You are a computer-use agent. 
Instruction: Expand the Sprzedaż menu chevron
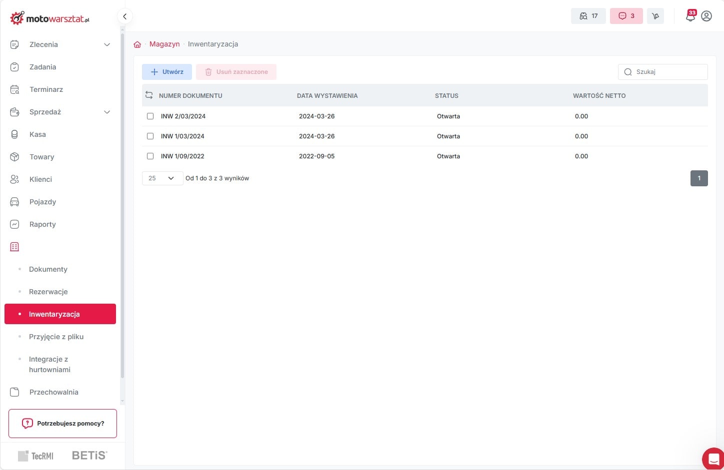(106, 112)
